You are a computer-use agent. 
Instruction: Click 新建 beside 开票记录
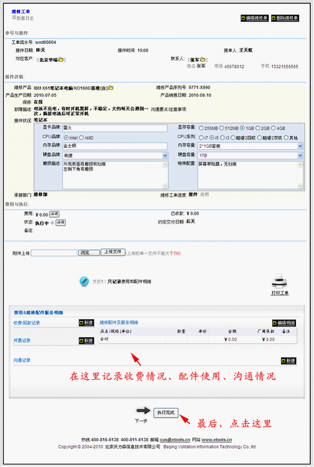coord(86,341)
